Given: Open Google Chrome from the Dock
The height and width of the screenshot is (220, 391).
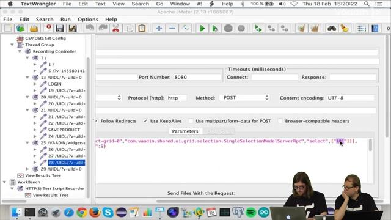Looking at the screenshot, I should [81, 213].
